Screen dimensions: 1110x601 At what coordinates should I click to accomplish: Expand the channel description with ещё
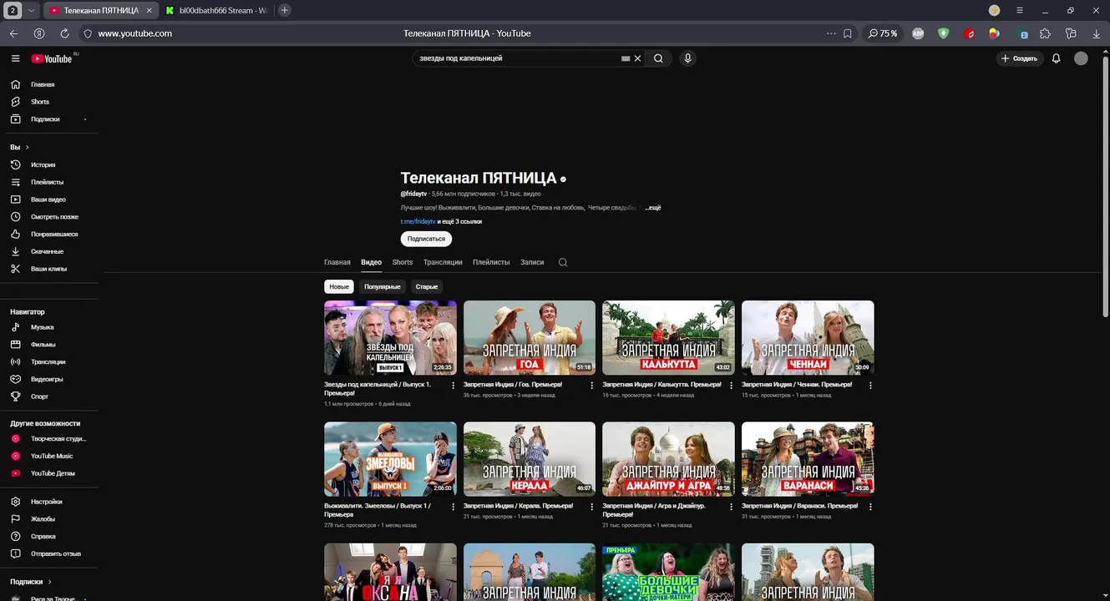point(652,207)
